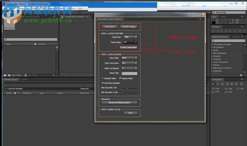Image resolution: width=247 pixels, height=146 pixels.
Task: Switch to the Audio panel tab
Action: point(223,17)
